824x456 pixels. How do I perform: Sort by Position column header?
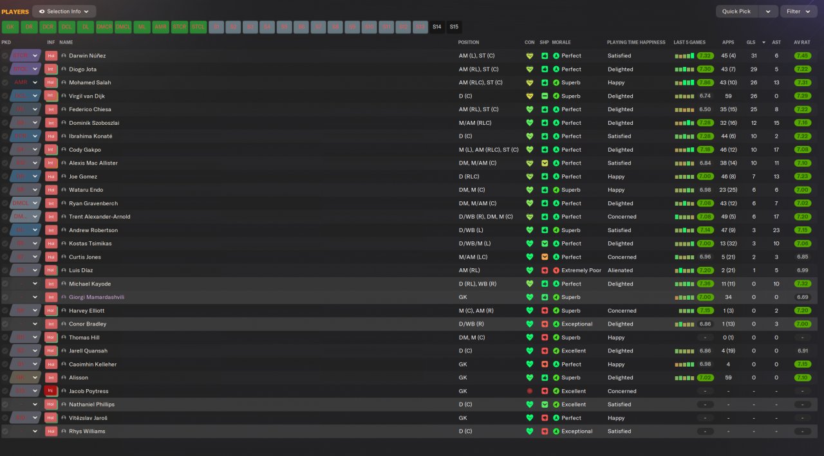point(469,42)
